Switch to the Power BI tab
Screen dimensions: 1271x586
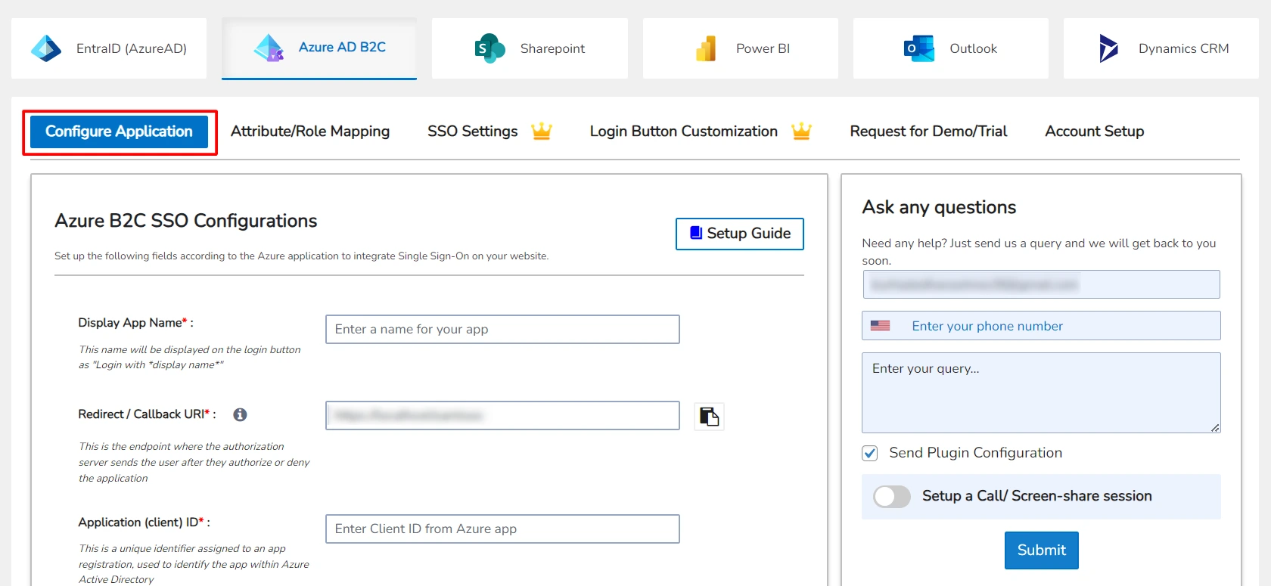pyautogui.click(x=741, y=48)
